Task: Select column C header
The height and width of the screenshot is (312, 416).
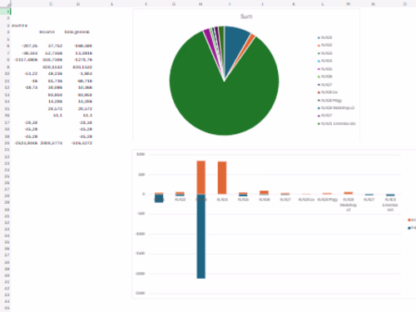Action: (51, 4)
